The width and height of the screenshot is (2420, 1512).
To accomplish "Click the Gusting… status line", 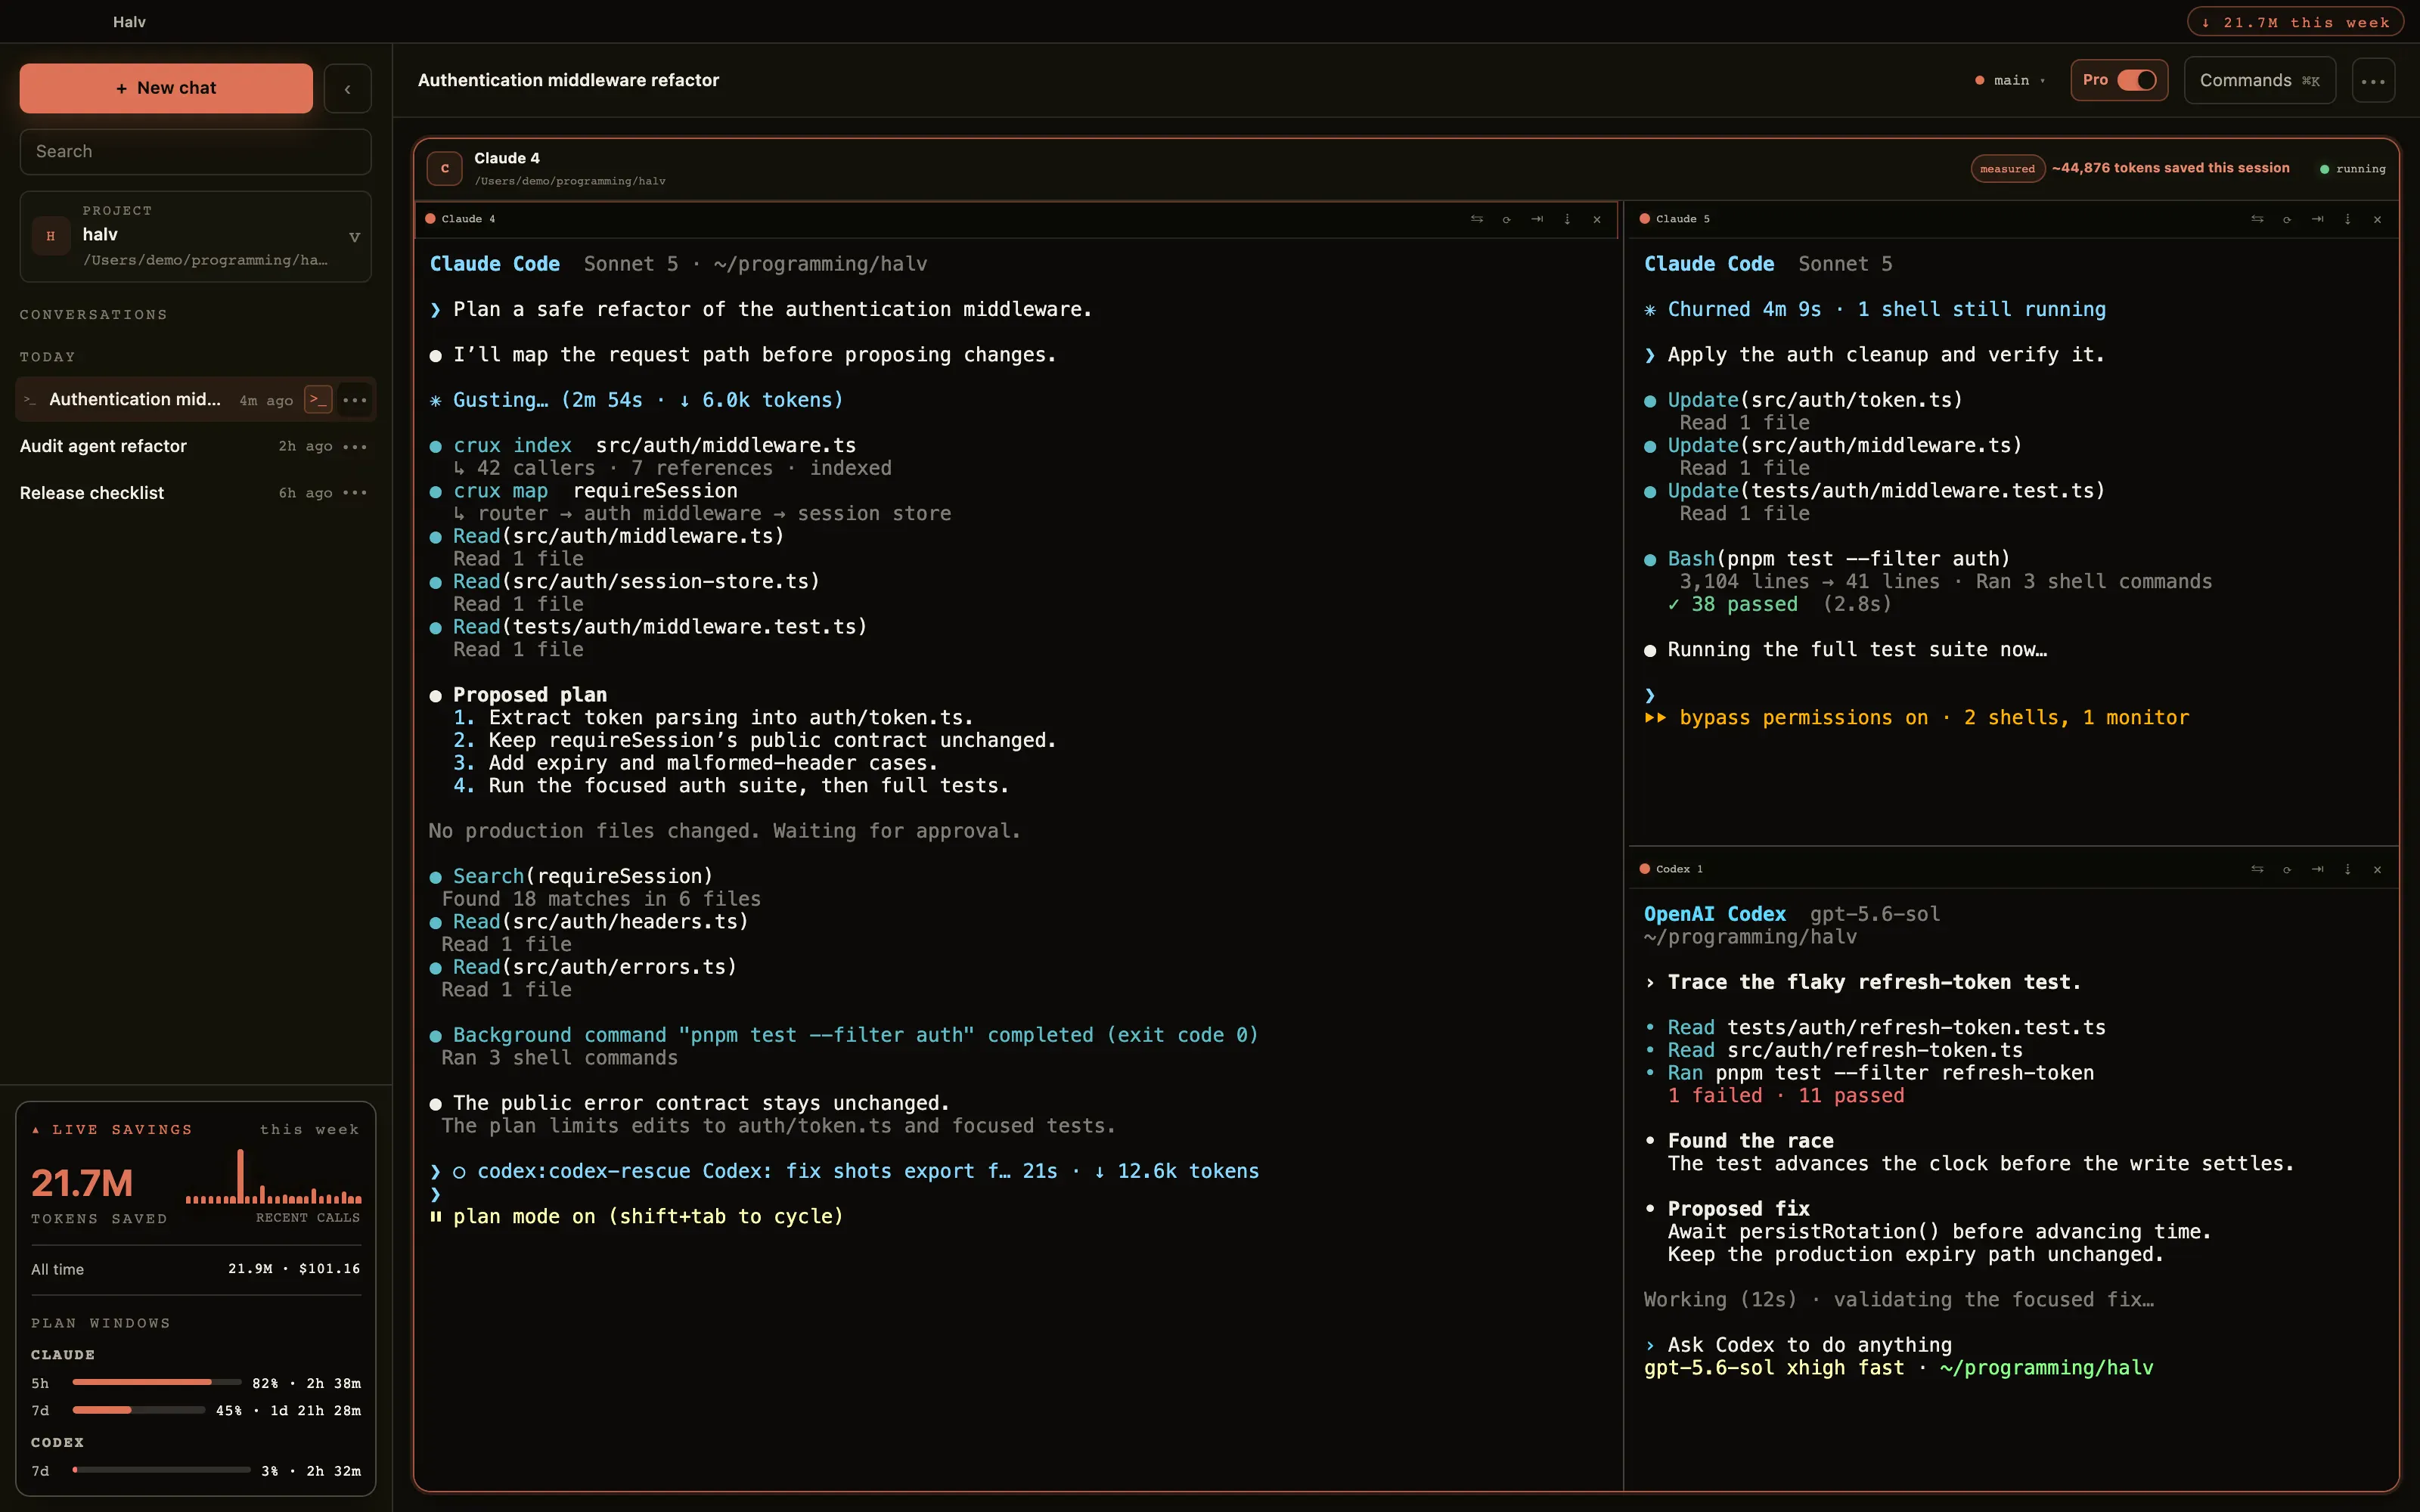I will point(636,400).
